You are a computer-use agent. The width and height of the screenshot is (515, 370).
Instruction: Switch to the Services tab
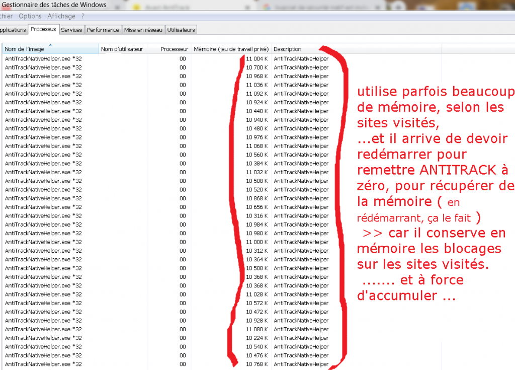[x=71, y=30]
